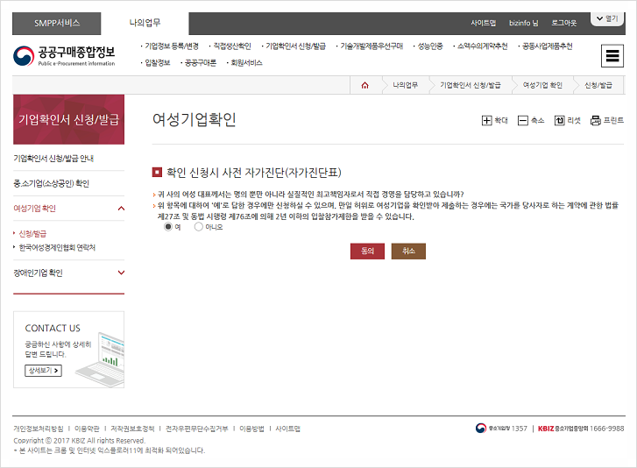Click the bizinfo 님 link
Screen dimensions: 637x468
(523, 23)
